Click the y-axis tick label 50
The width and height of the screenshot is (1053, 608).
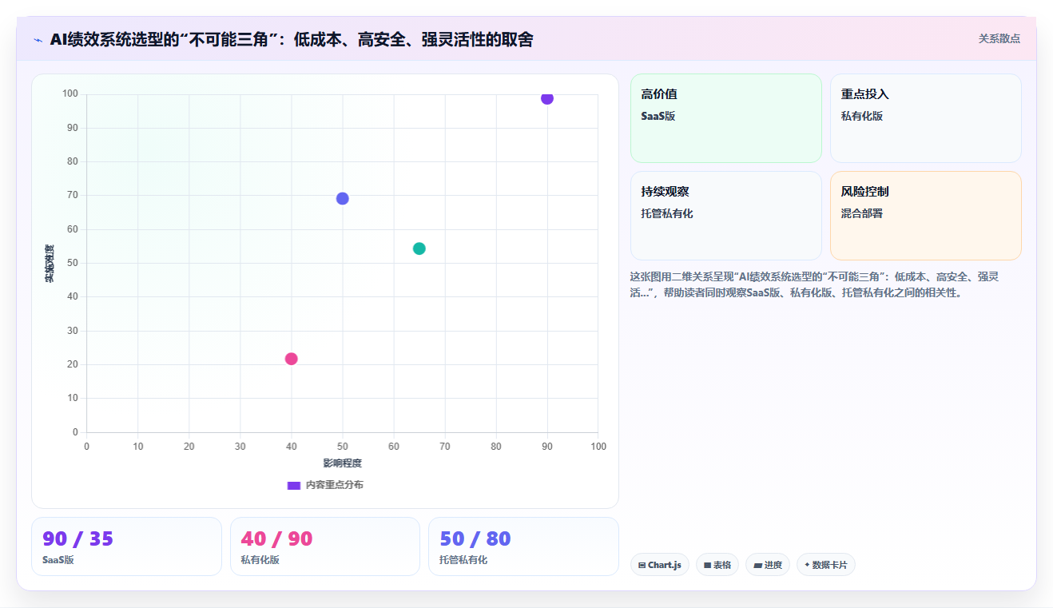coord(74,263)
